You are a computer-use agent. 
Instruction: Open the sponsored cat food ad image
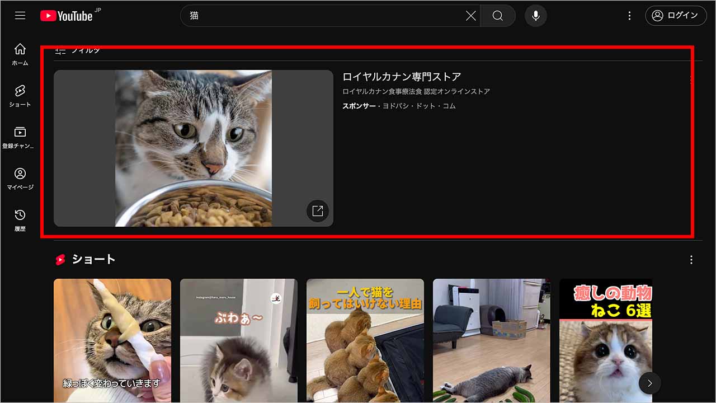[x=194, y=148]
